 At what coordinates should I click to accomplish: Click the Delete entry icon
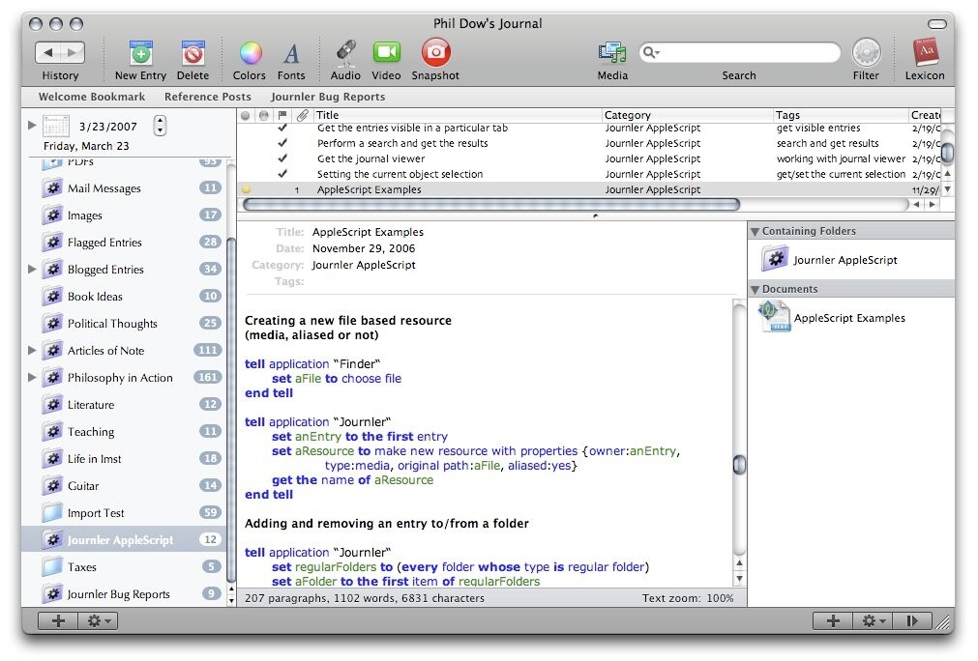point(193,53)
